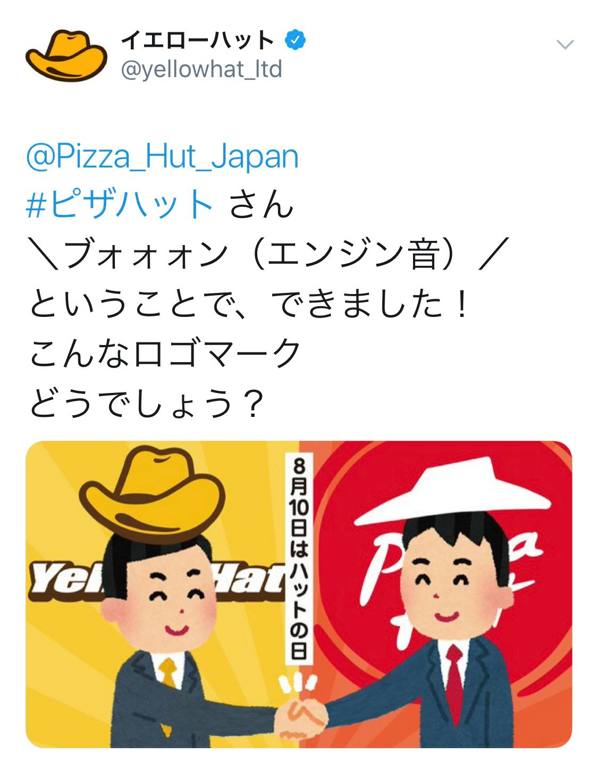Open the @Pizza_Hut_Japan mention
Viewport: 598px width, 771px height.
163,156
